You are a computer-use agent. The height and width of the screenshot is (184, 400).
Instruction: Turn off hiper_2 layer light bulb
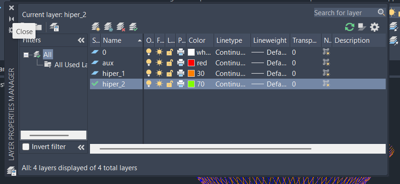click(149, 84)
